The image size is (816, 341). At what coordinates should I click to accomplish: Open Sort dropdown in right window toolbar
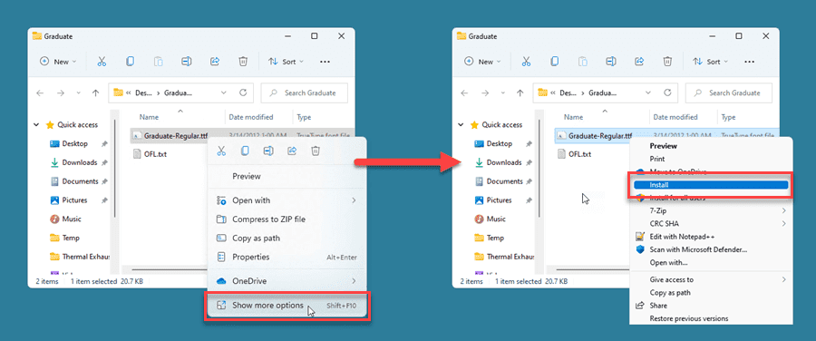[x=710, y=62]
